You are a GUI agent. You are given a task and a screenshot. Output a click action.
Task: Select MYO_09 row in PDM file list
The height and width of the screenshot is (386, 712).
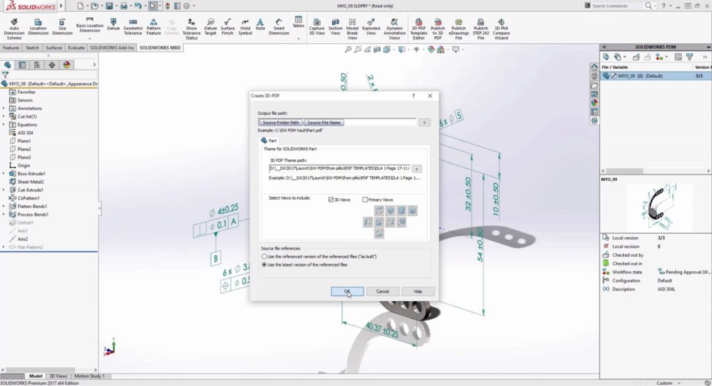[656, 77]
